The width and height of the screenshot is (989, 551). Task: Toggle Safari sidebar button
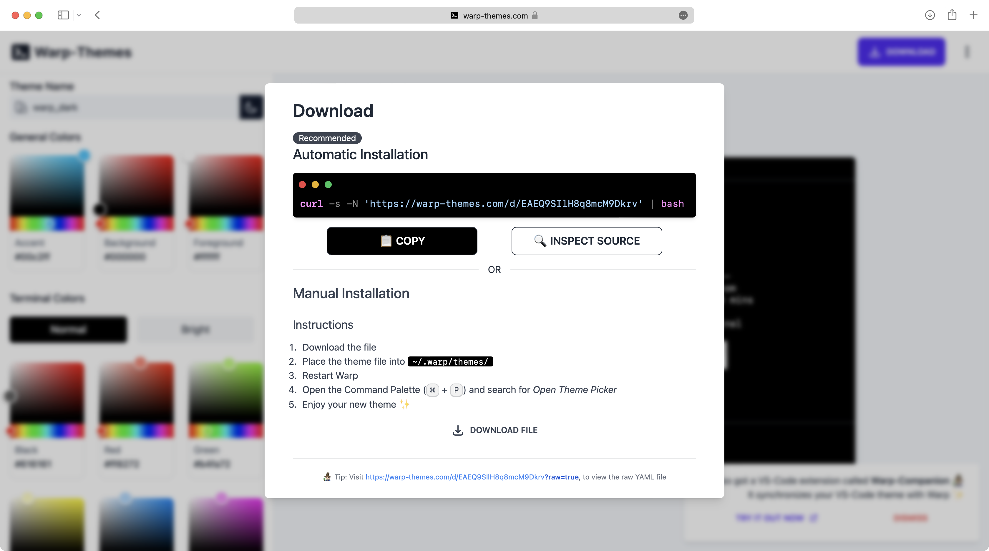[x=63, y=15]
